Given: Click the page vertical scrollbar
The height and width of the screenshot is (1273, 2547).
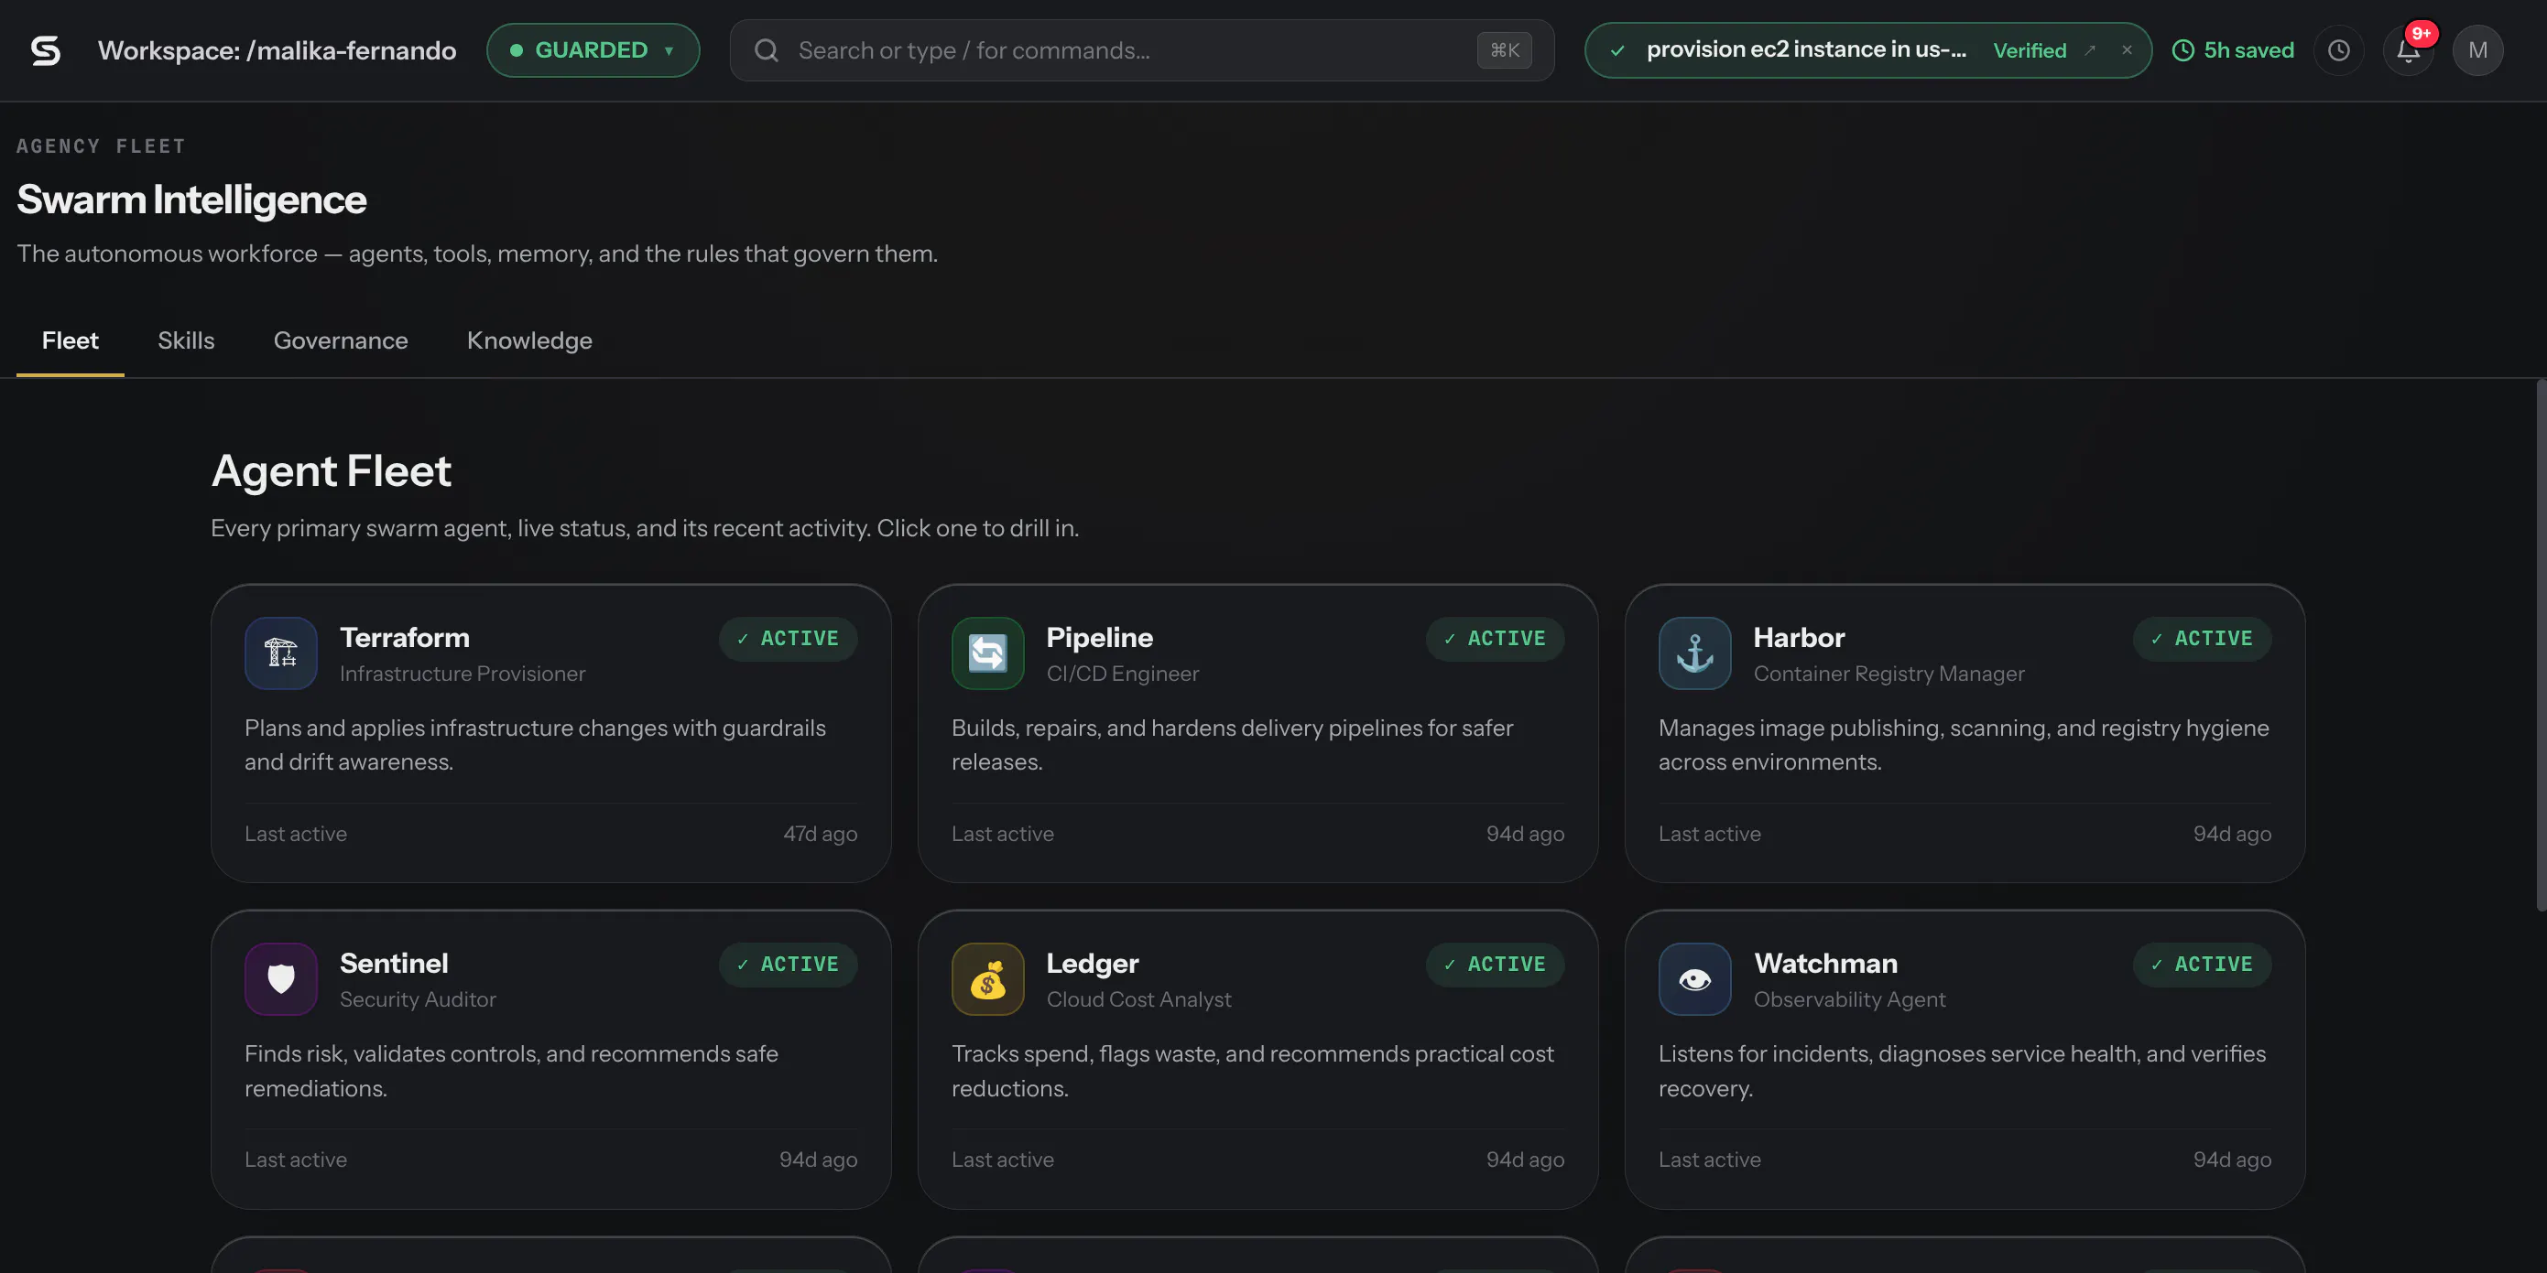Looking at the screenshot, I should 2542,645.
